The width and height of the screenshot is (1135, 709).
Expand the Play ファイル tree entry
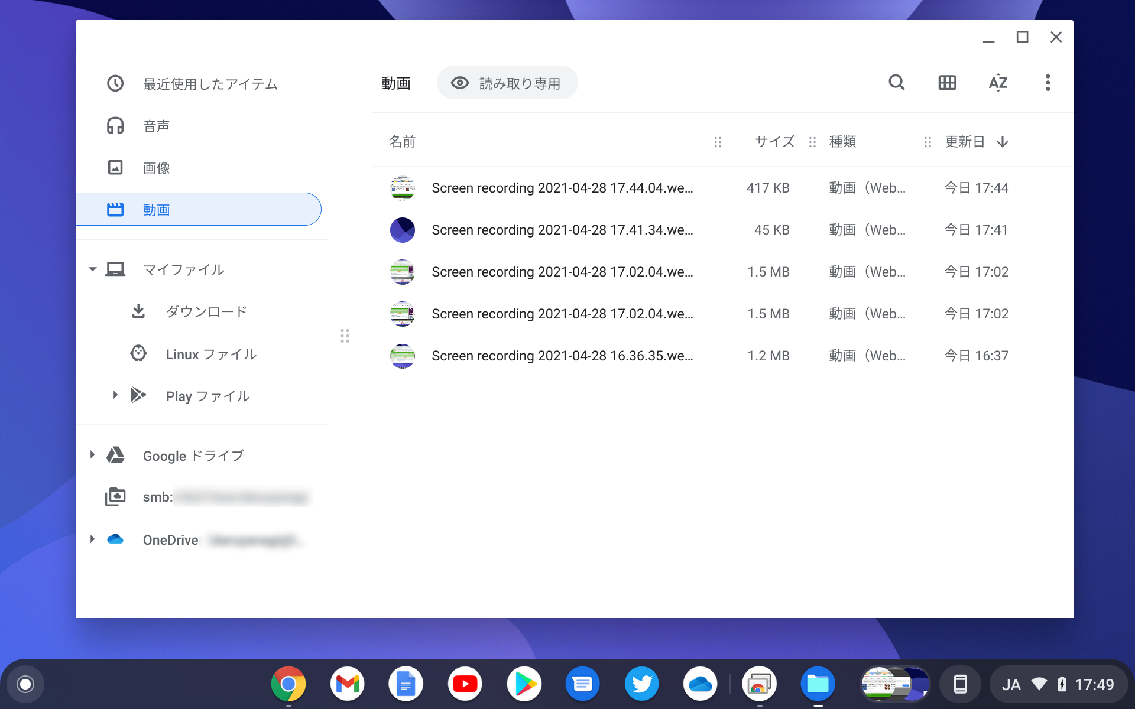[x=115, y=395]
